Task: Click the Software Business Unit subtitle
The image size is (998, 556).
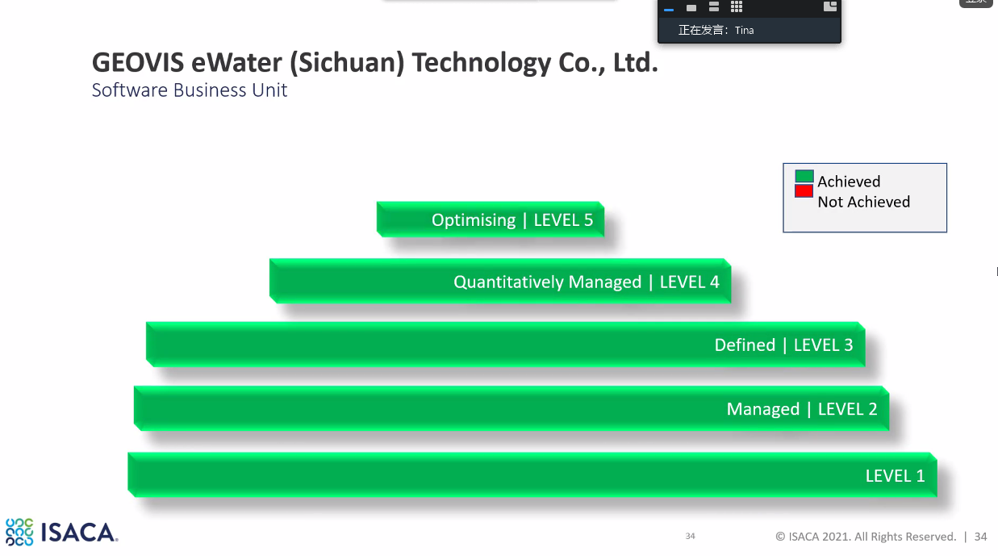Action: click(x=190, y=90)
